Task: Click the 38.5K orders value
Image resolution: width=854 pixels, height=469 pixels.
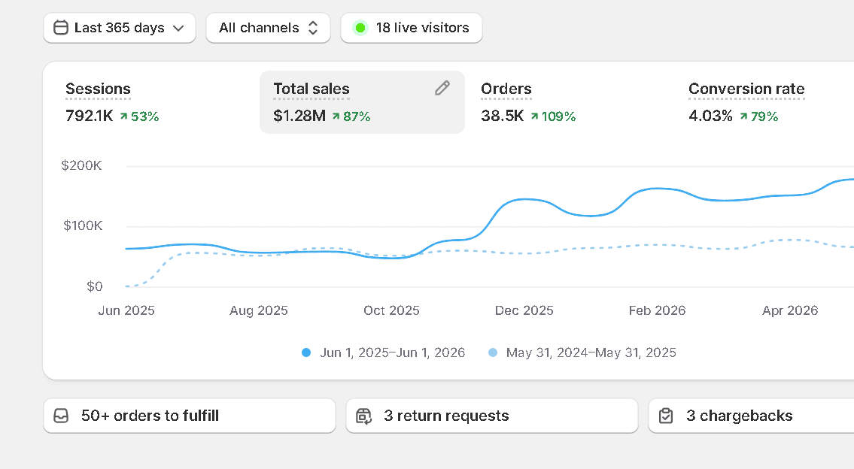Action: coord(502,116)
